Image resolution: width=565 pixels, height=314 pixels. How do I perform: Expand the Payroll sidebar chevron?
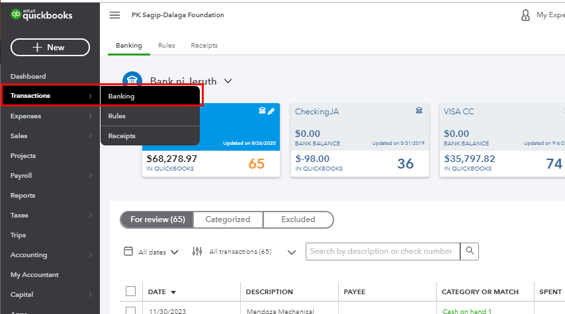coord(90,175)
